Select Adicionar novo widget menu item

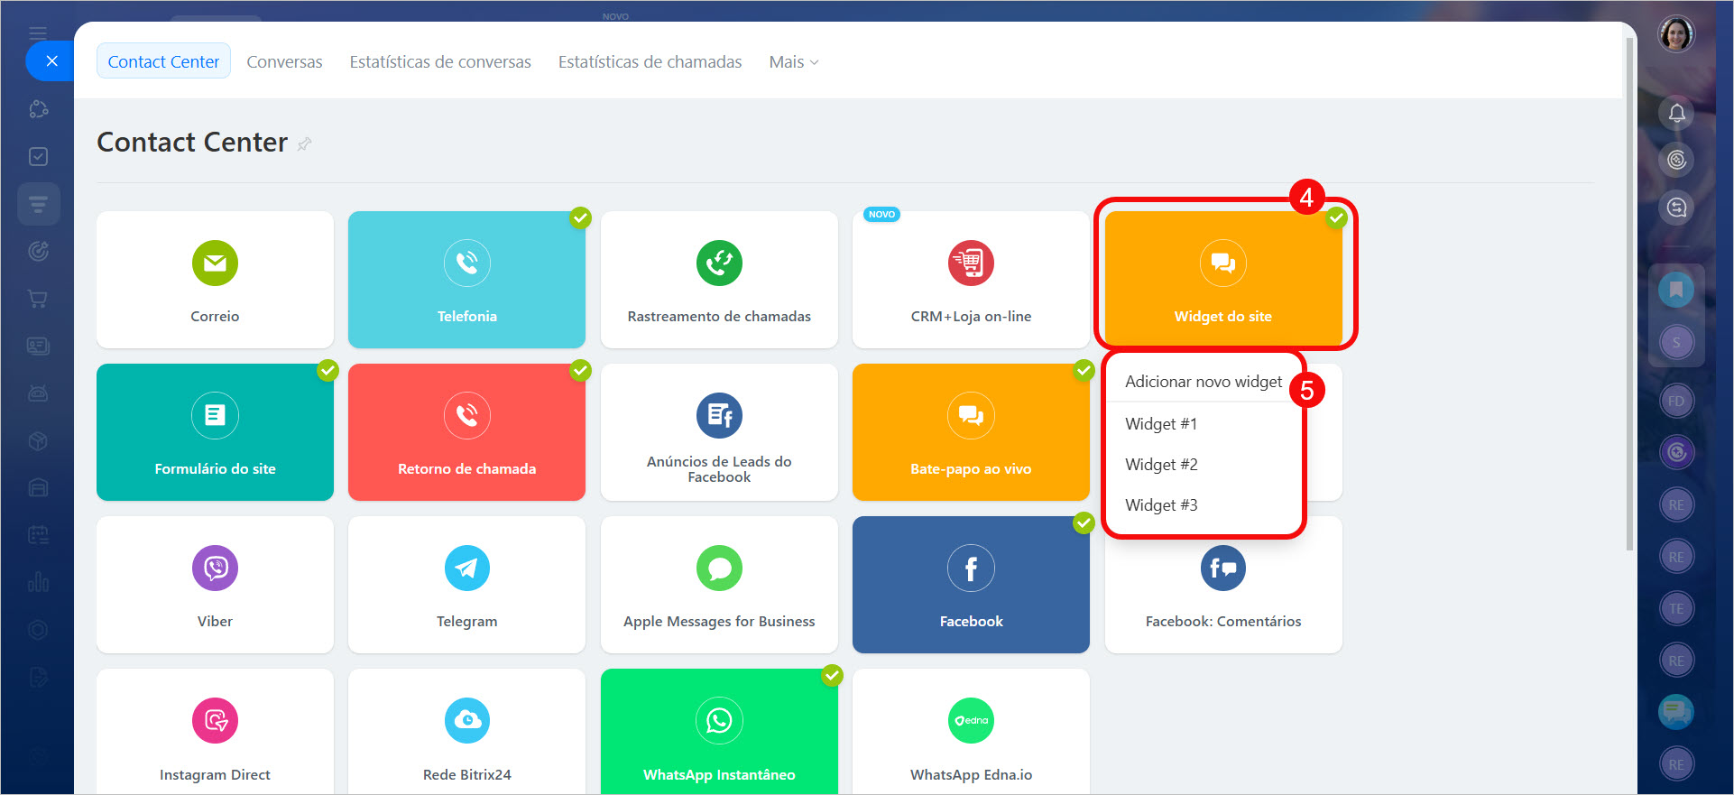point(1204,382)
